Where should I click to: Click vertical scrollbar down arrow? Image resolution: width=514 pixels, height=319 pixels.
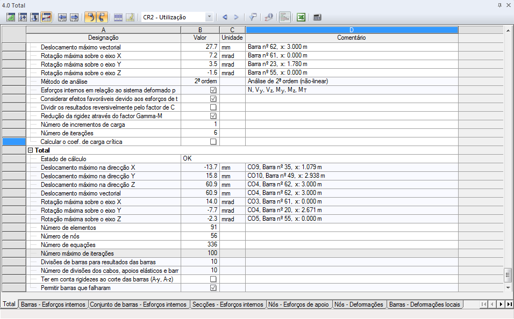[x=508, y=288]
